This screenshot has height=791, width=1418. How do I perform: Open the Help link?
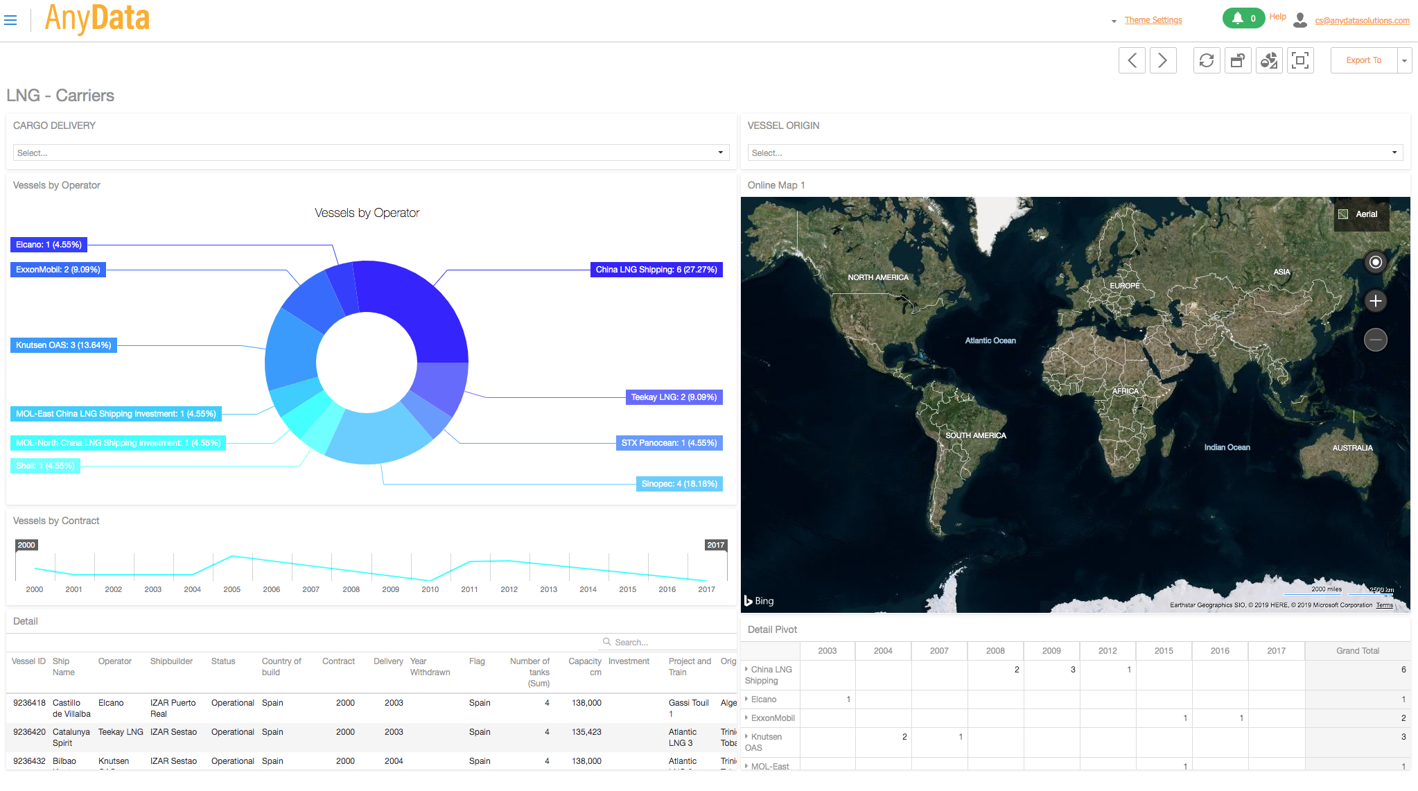click(x=1277, y=17)
